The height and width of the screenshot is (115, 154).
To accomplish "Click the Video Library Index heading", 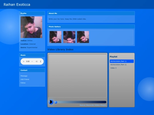I will (x=60, y=49).
